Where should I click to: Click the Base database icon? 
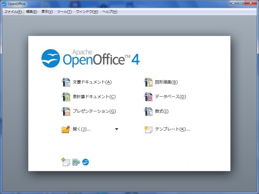[148, 97]
